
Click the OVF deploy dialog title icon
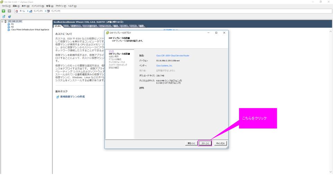[x=108, y=33]
